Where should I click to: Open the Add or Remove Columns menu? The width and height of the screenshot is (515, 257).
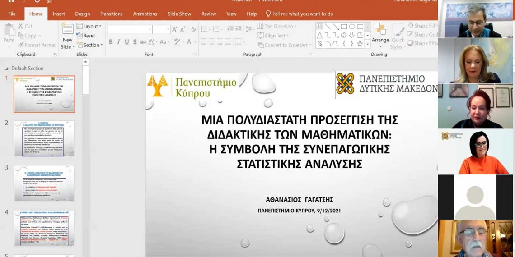240,41
